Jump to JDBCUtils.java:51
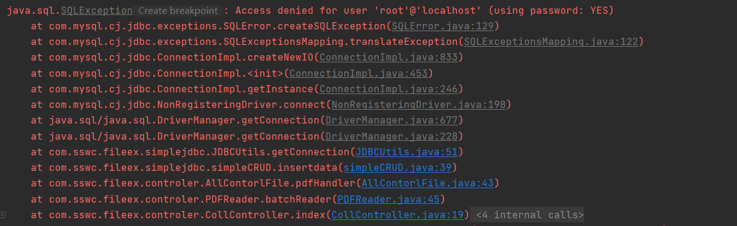 (x=406, y=152)
